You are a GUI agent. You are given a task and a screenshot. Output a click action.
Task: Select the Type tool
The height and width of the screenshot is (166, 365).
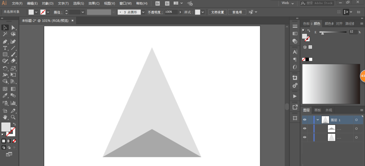5,48
